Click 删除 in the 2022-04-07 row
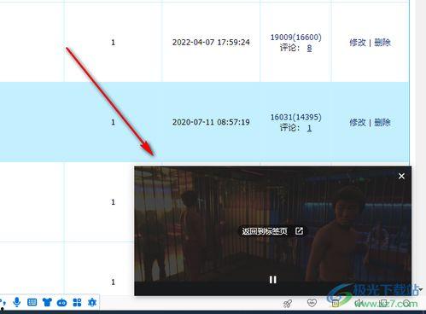Viewport: 426px width, 314px height. pyautogui.click(x=382, y=43)
